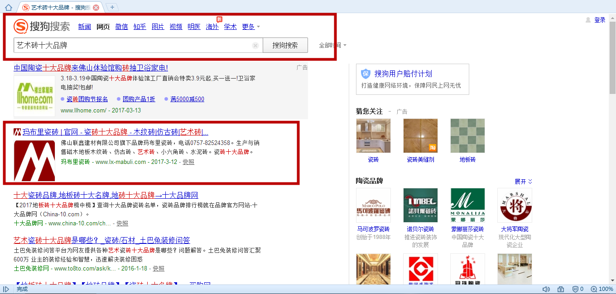The height and width of the screenshot is (294, 616).
Task: Open the browser repair first-aid kit icon
Action: pyautogui.click(x=561, y=289)
